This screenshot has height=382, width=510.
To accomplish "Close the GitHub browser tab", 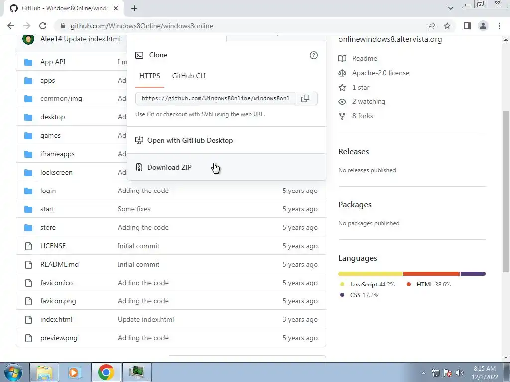I will pos(116,8).
